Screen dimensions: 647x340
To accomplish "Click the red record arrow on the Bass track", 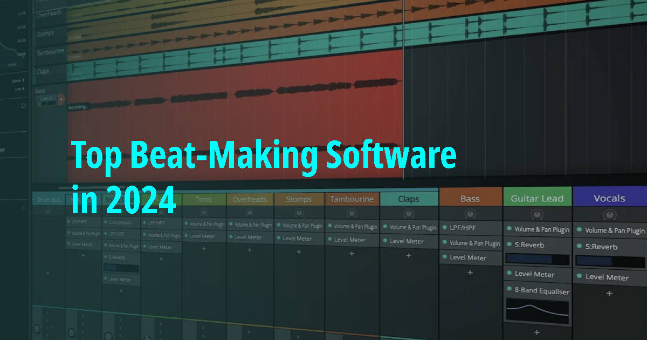I will (62, 99).
